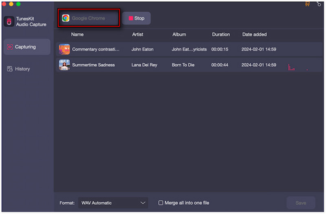This screenshot has height=214, width=326.
Task: Click the Commentary track album thumbnail
Action: click(64, 49)
